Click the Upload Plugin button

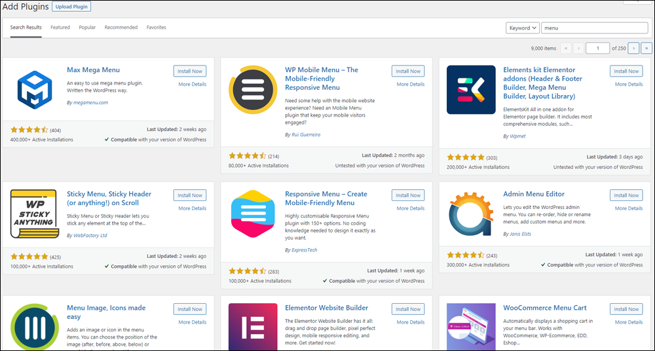tap(71, 7)
